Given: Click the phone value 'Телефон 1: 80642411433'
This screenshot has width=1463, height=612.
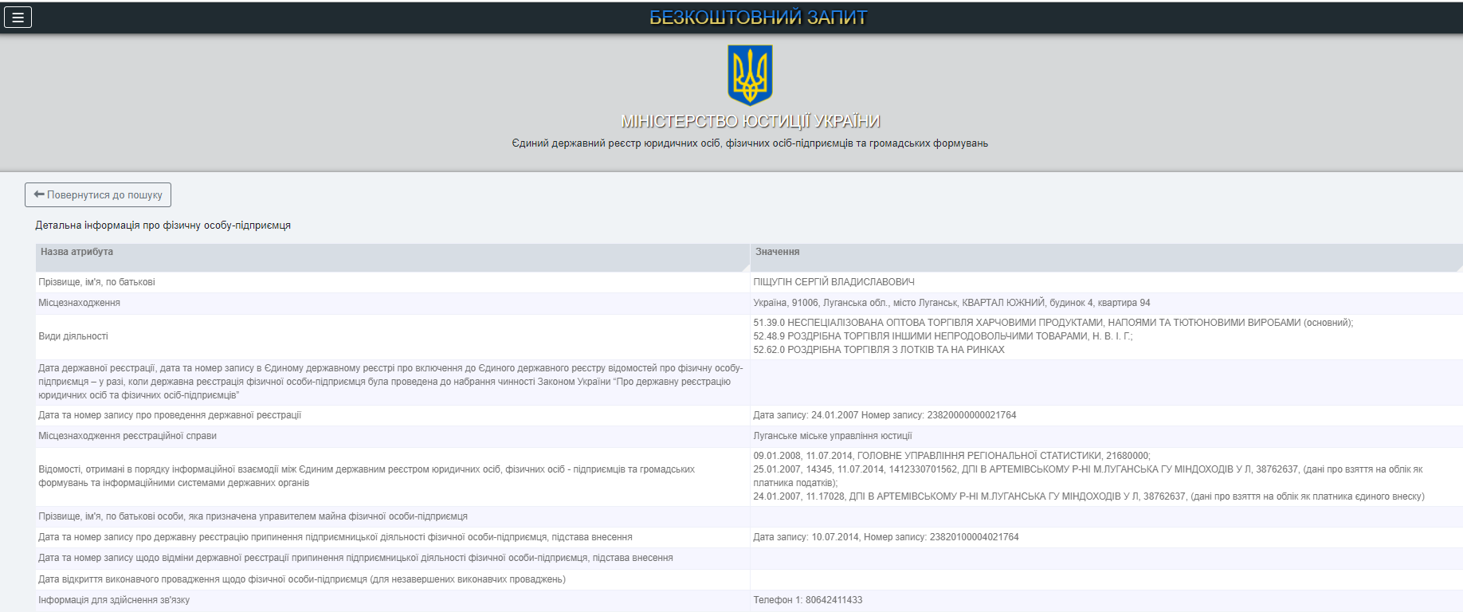Looking at the screenshot, I should pyautogui.click(x=807, y=600).
